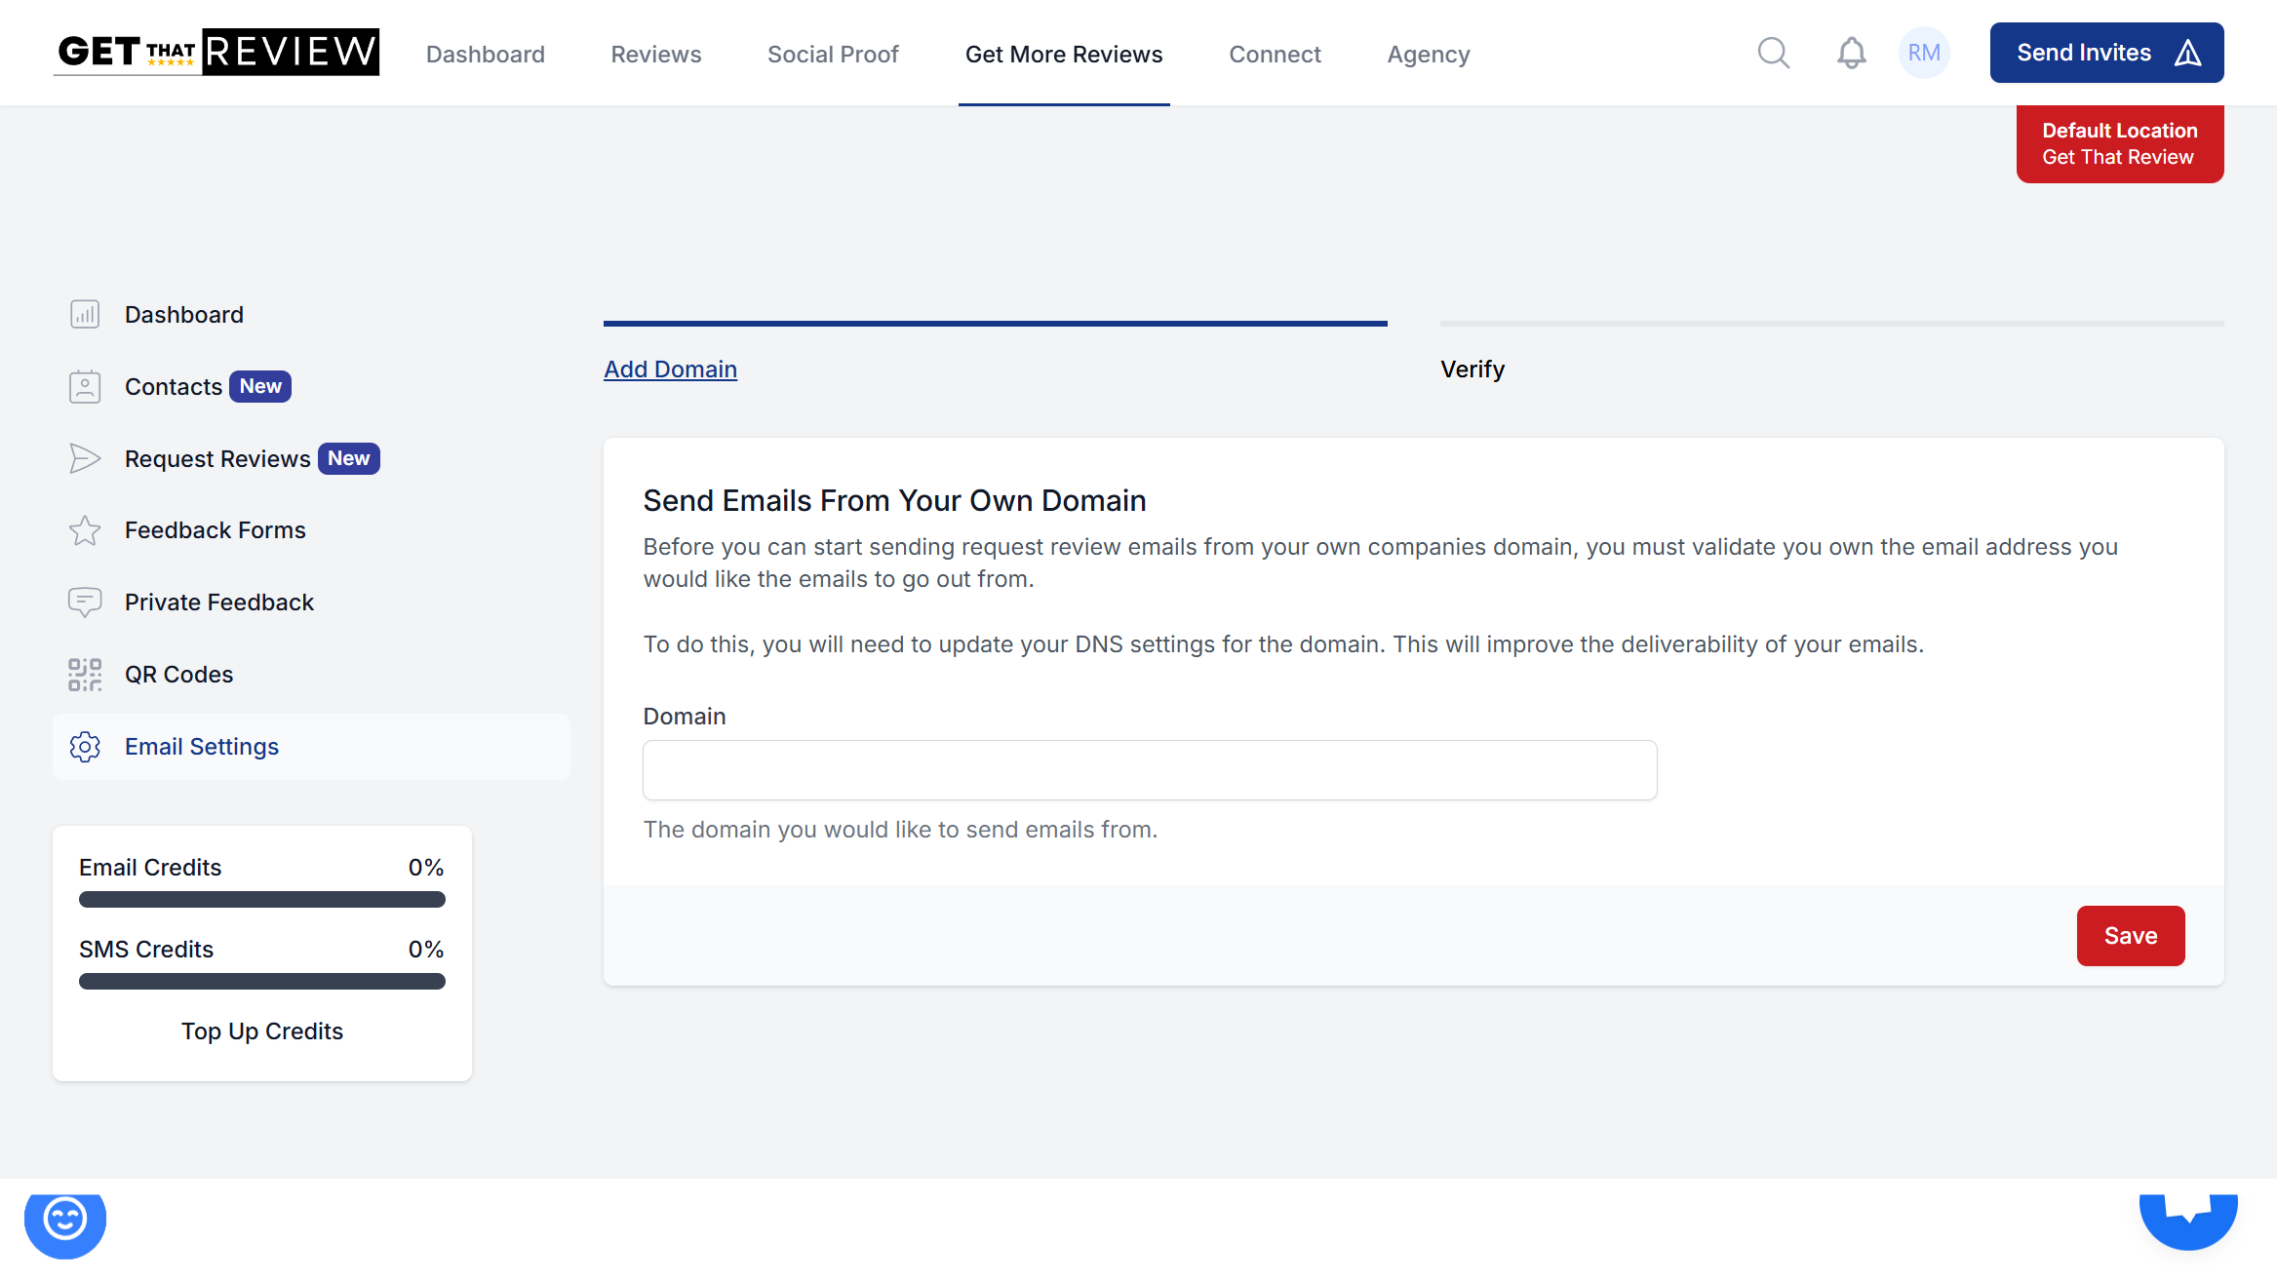
Task: Click the Feedback Forms star icon
Action: click(x=85, y=530)
